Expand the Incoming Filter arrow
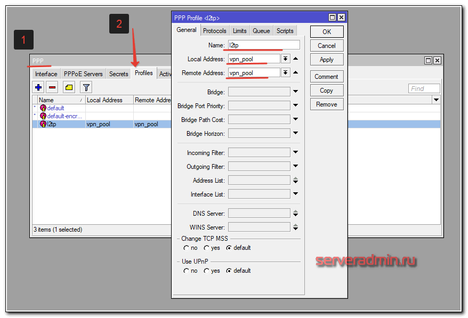Screen dimensions: 468x318 (x=295, y=152)
